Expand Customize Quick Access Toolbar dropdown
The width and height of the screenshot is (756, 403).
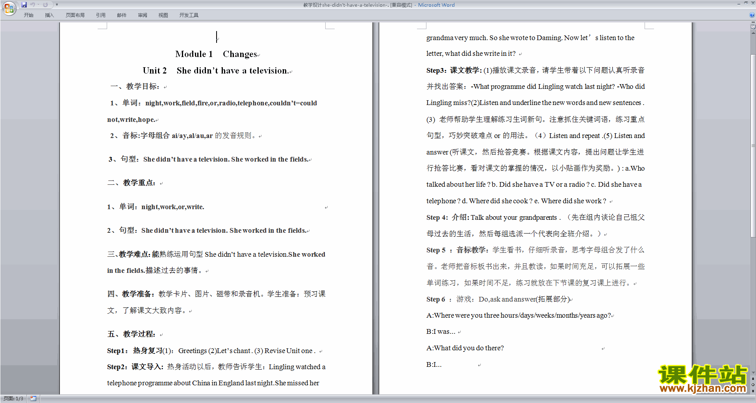coord(57,5)
